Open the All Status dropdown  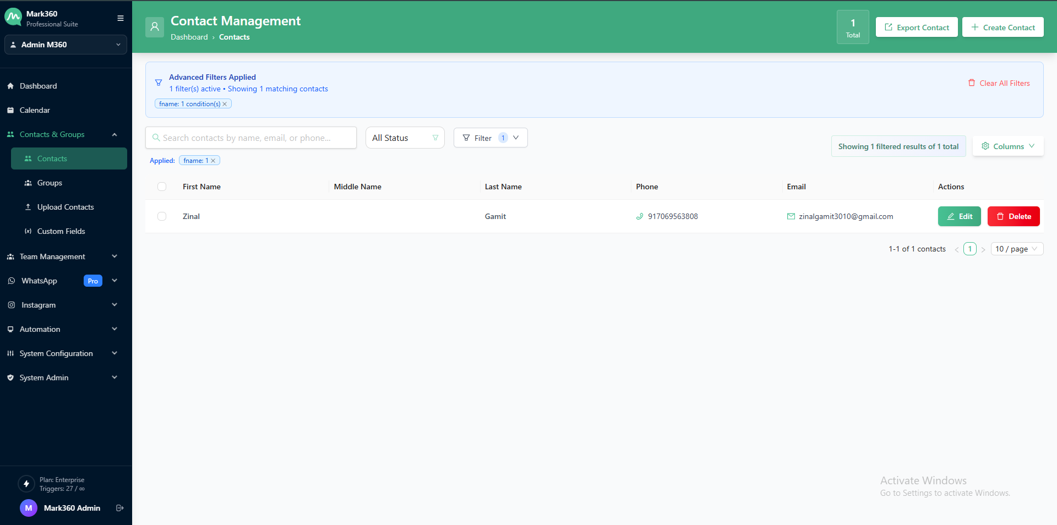[x=405, y=138]
